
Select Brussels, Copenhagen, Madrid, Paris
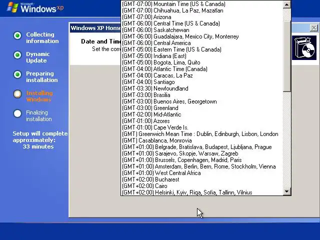(x=202, y=160)
